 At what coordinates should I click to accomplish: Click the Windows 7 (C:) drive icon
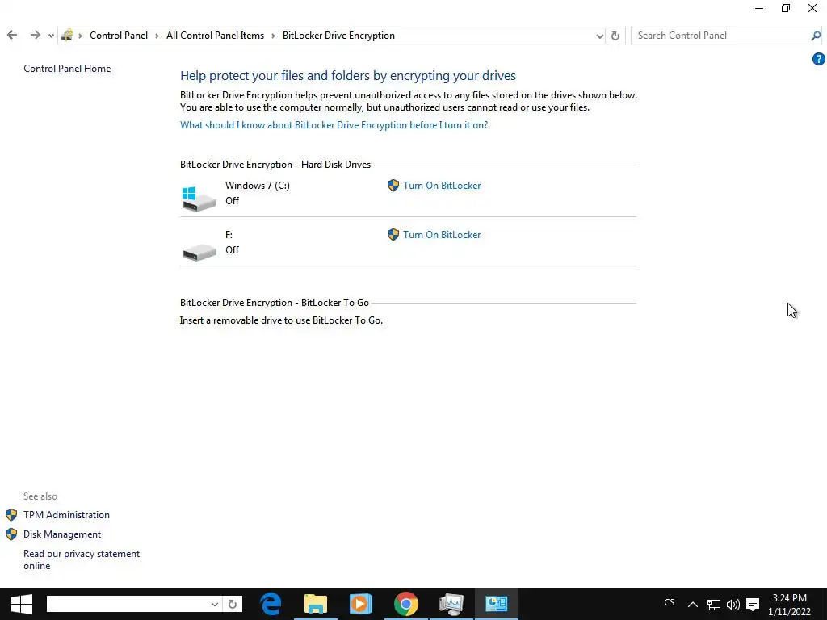point(199,199)
